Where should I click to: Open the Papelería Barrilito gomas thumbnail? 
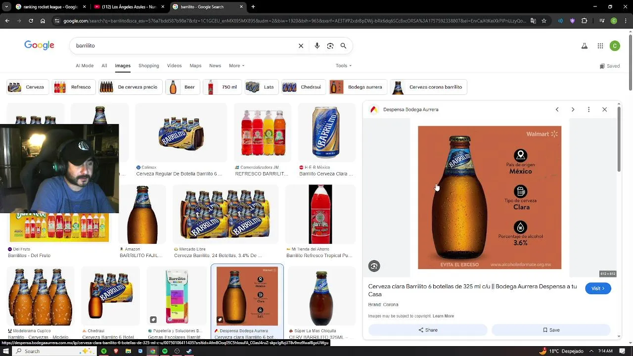pyautogui.click(x=177, y=297)
